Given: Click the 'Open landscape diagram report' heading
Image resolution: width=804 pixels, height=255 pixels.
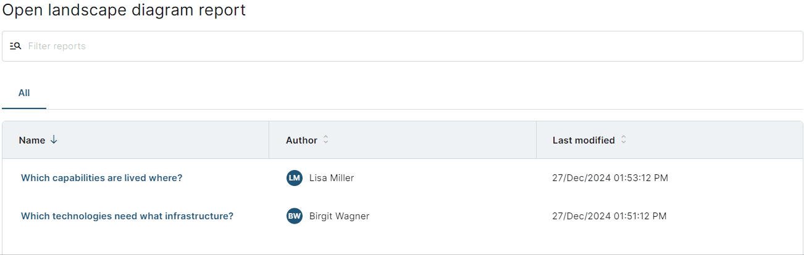Looking at the screenshot, I should [x=124, y=10].
